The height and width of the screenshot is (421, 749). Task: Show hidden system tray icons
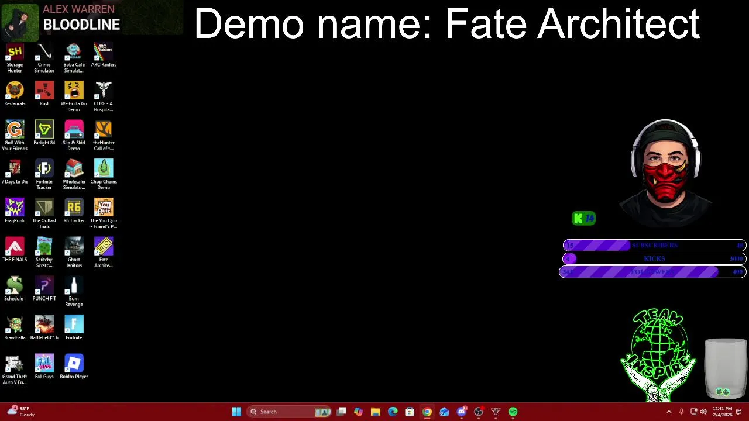coord(669,412)
